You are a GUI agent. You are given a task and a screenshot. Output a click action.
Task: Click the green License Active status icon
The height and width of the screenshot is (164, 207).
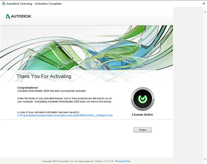pos(142,99)
